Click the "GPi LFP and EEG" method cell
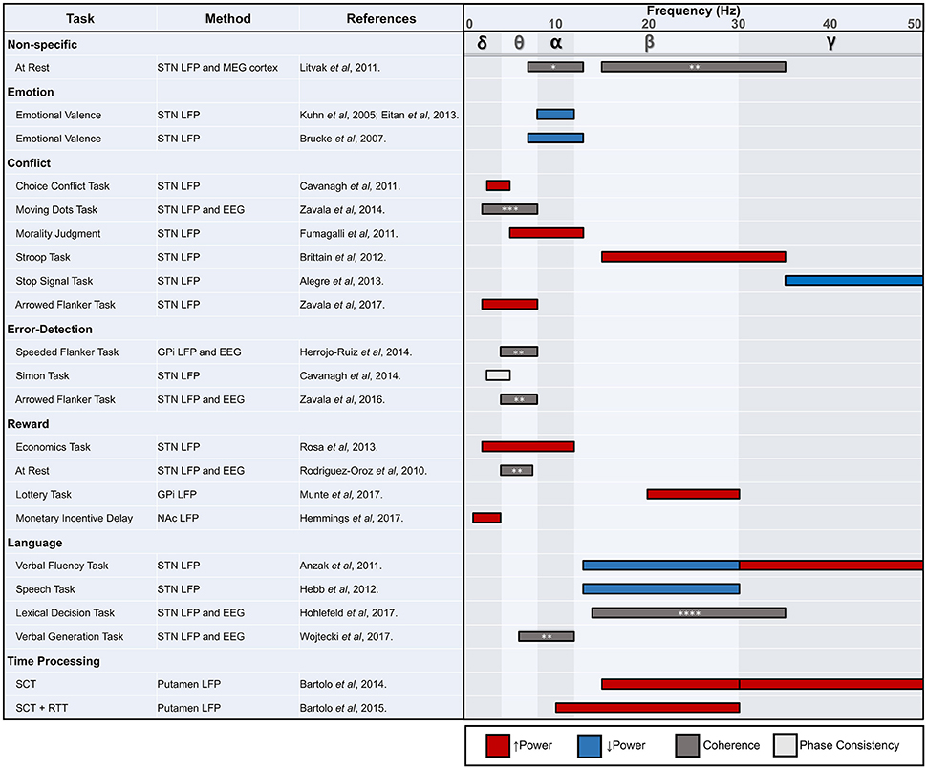 pyautogui.click(x=199, y=352)
